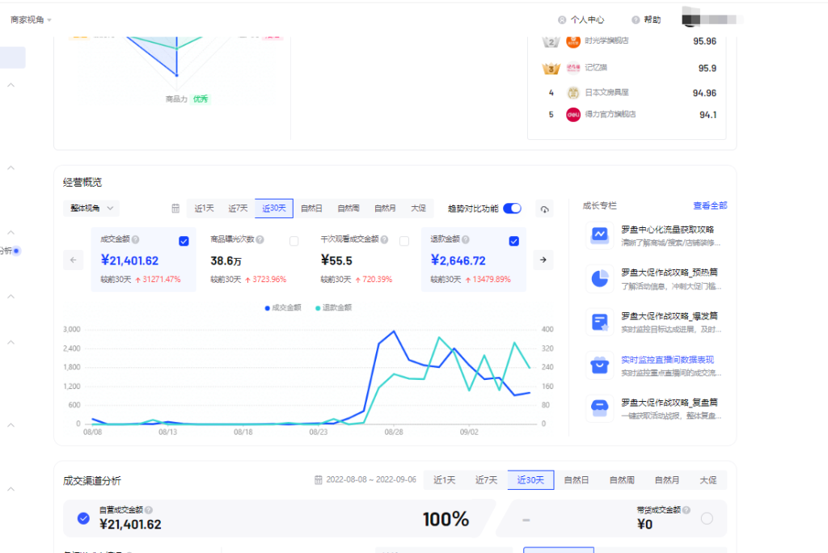Click the 38.6万 exposure value
The height and width of the screenshot is (553, 828).
(226, 261)
